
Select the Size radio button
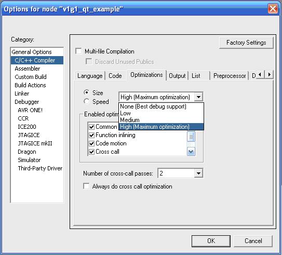click(87, 92)
